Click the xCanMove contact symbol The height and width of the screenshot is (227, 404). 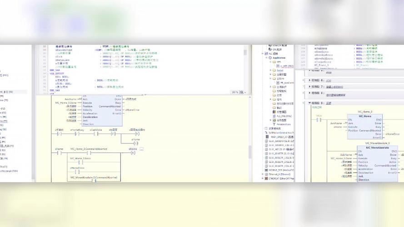click(95, 134)
